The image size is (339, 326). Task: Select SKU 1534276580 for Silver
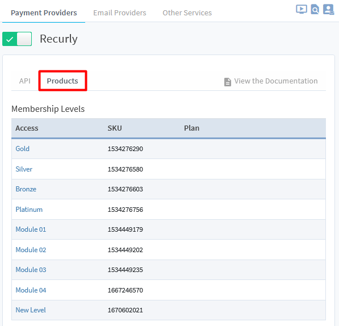click(x=125, y=169)
